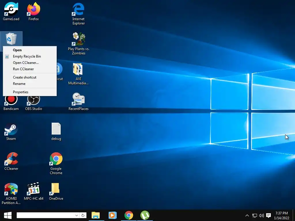
Task: Select the AVI Multimedia desktop icon
Action: pyautogui.click(x=78, y=74)
